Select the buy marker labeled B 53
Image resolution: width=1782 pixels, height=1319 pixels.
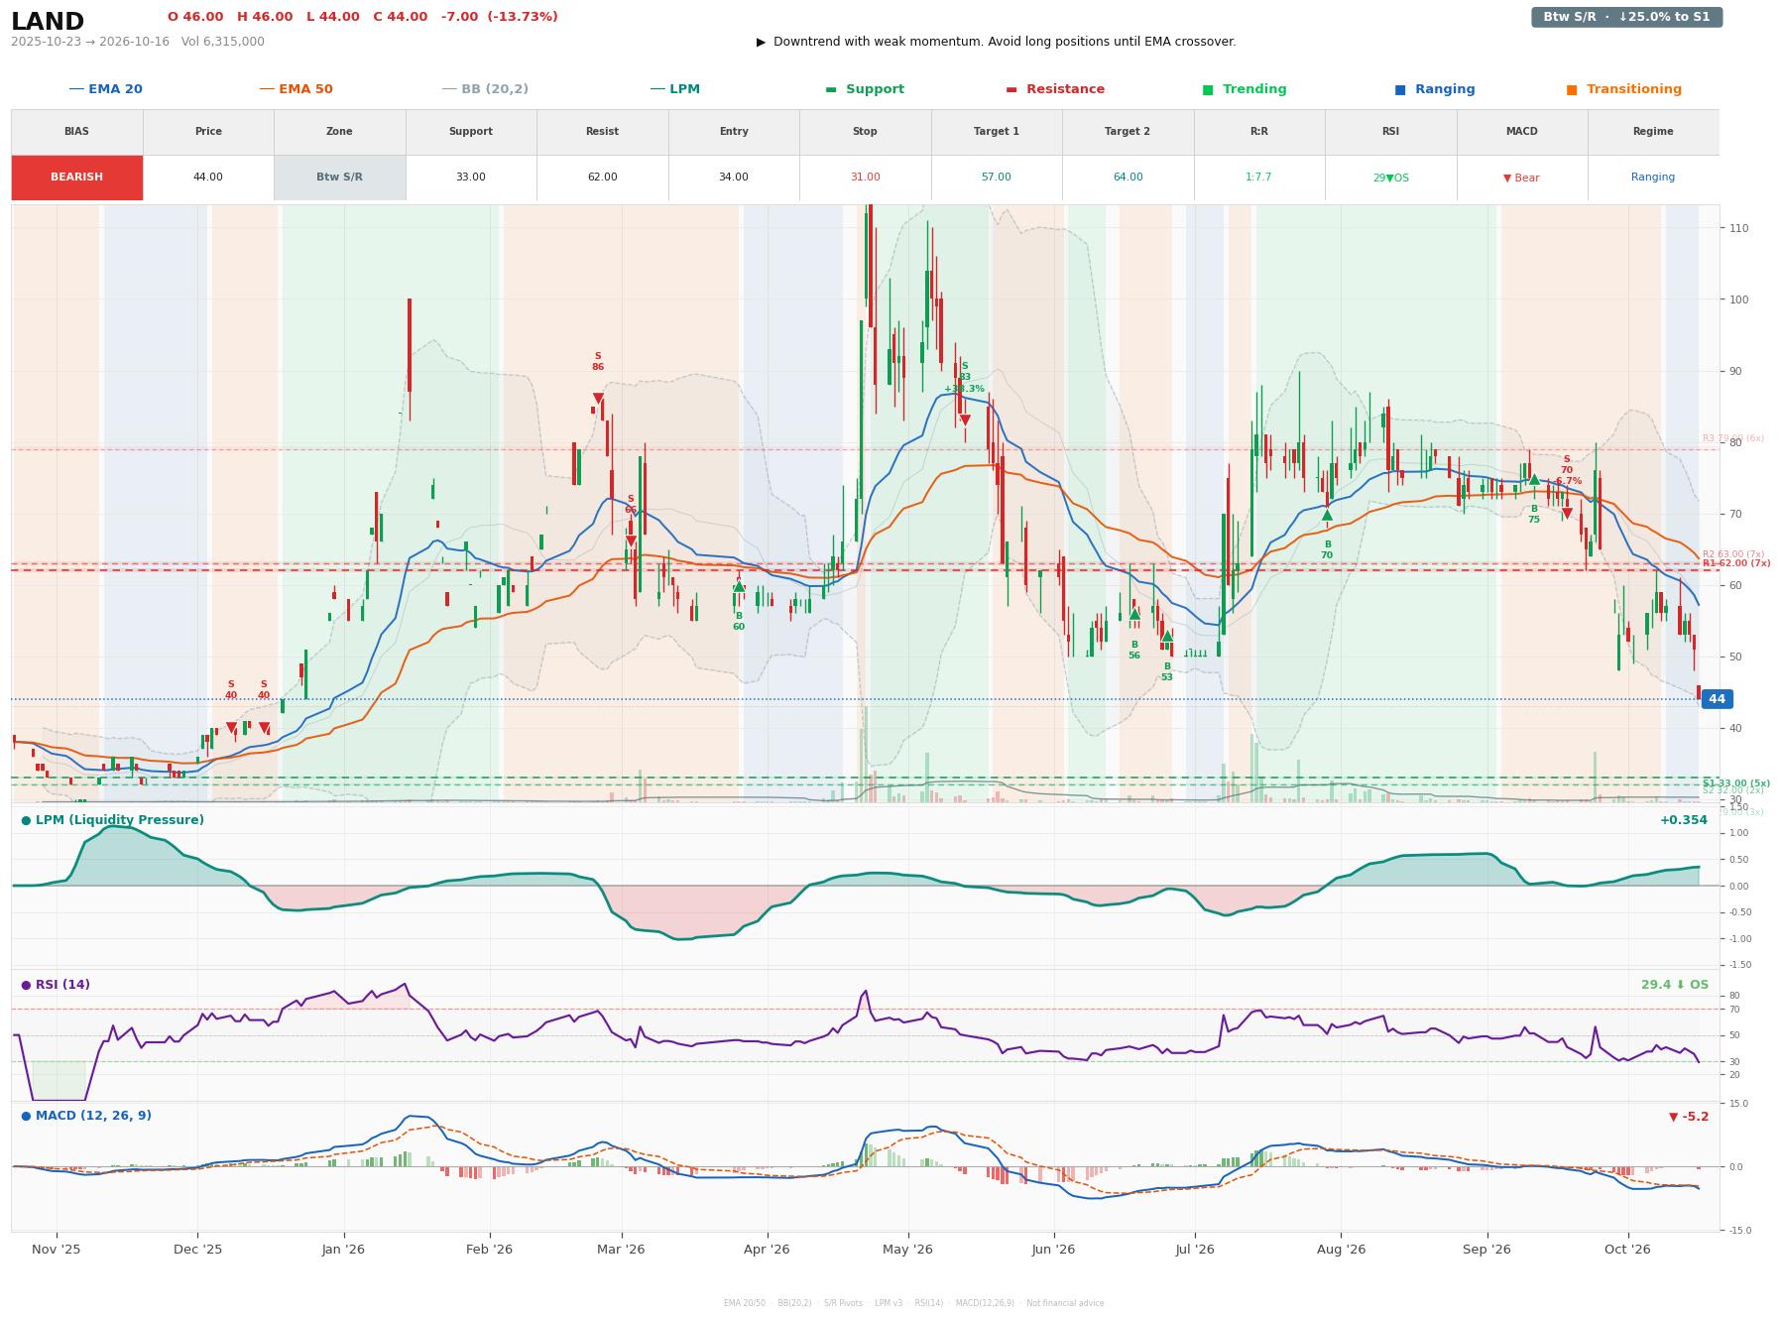click(1167, 636)
